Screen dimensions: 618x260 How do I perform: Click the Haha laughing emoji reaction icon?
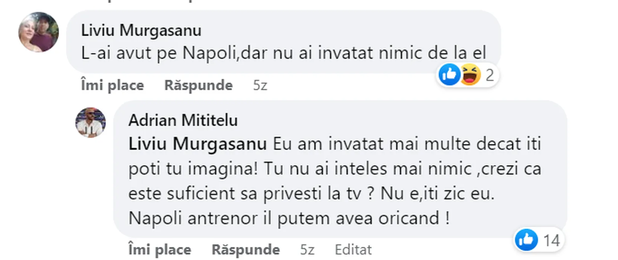point(470,75)
